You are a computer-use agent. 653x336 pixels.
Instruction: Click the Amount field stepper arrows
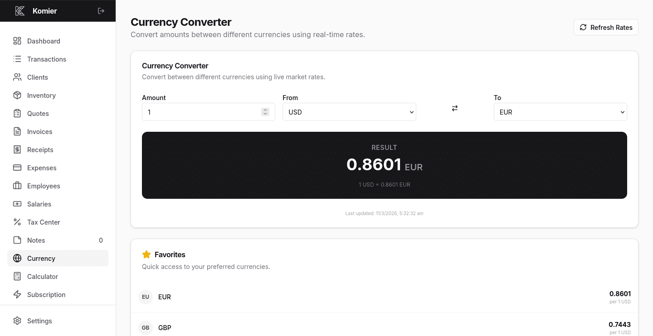click(x=265, y=112)
